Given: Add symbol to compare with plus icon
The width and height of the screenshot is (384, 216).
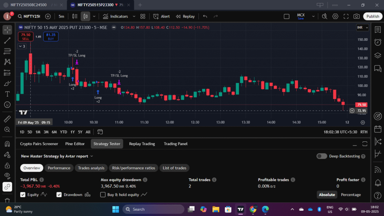Looking at the screenshot, I should [48, 16].
